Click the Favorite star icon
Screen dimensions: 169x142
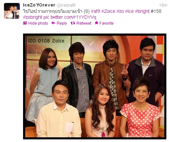point(97,23)
